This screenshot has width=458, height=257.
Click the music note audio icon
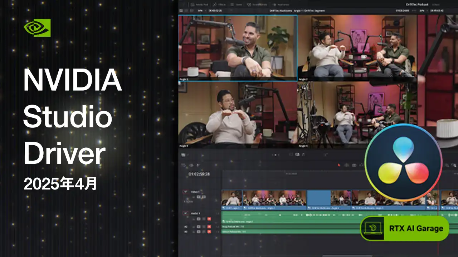(303, 155)
